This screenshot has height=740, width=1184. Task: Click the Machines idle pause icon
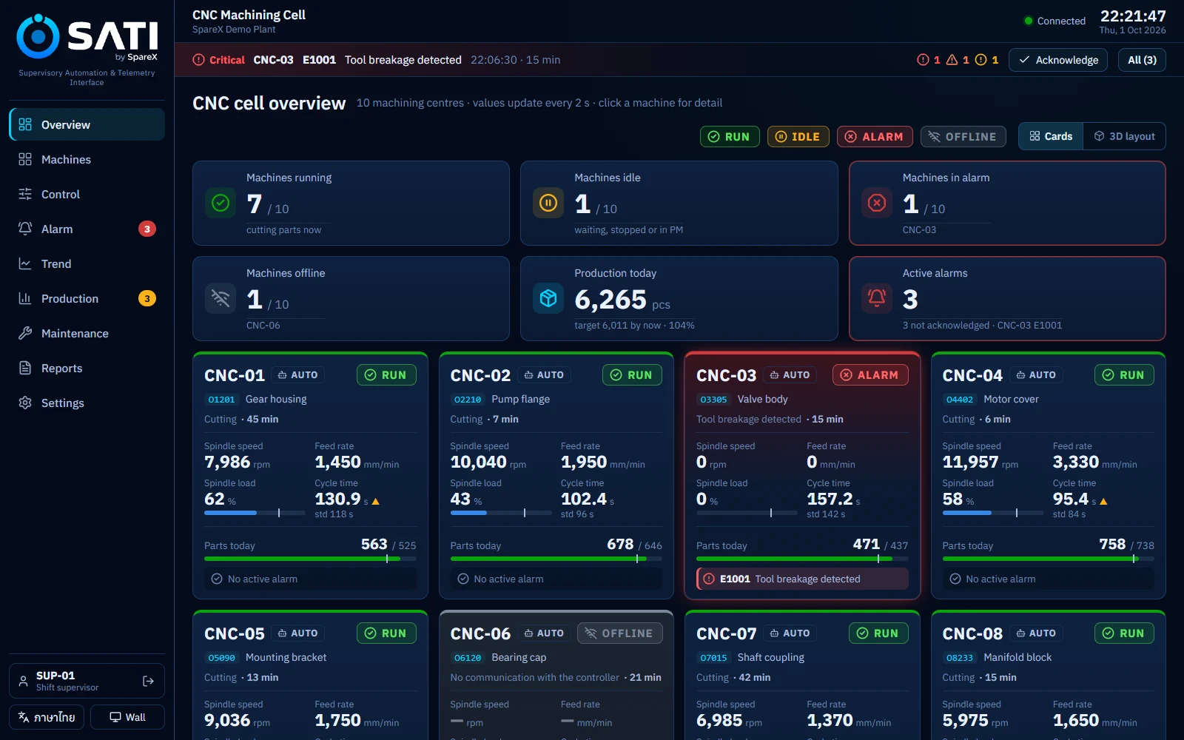[548, 203]
